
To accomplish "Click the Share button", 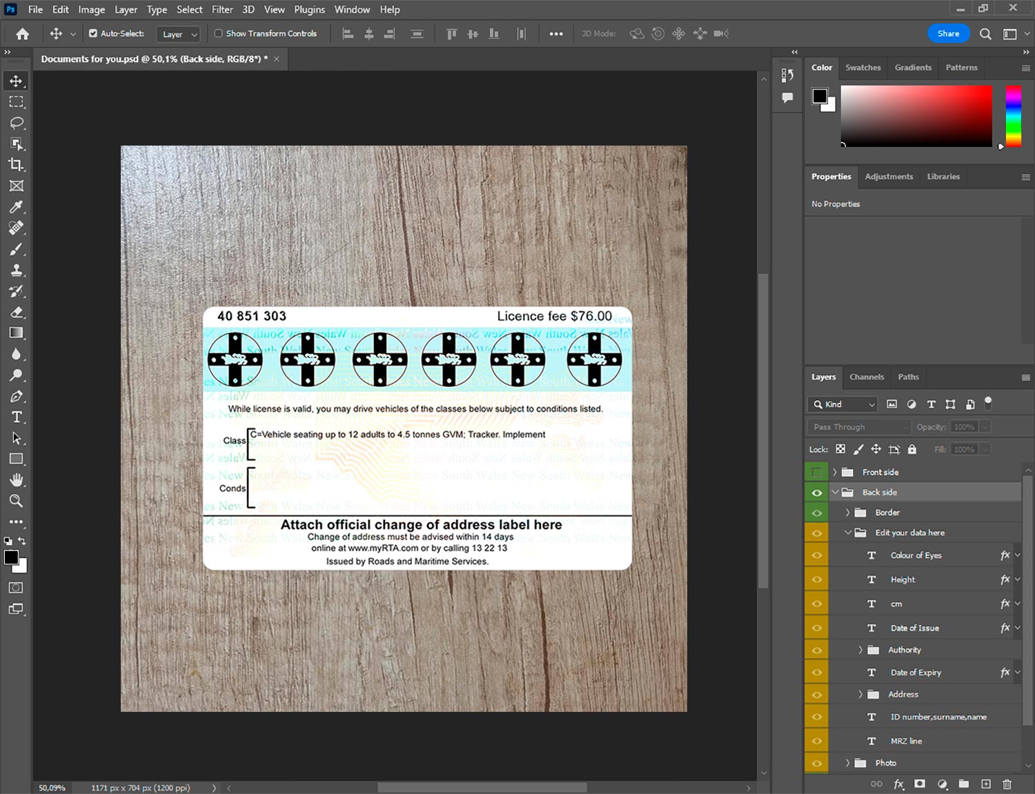I will tap(948, 34).
